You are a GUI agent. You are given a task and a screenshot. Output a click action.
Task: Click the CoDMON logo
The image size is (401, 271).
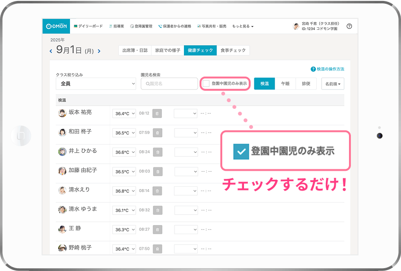56,26
